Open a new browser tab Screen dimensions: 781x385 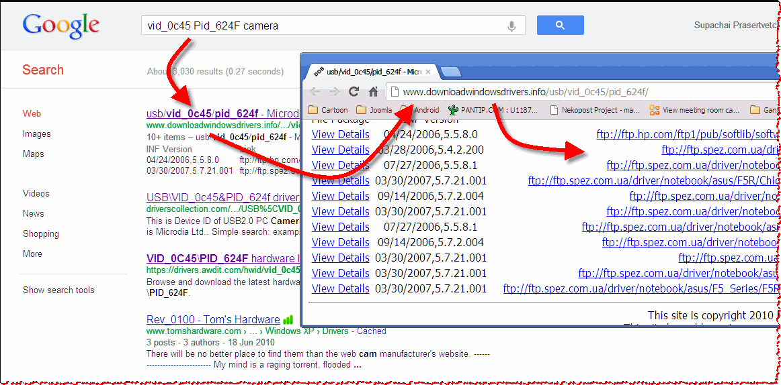[x=450, y=72]
